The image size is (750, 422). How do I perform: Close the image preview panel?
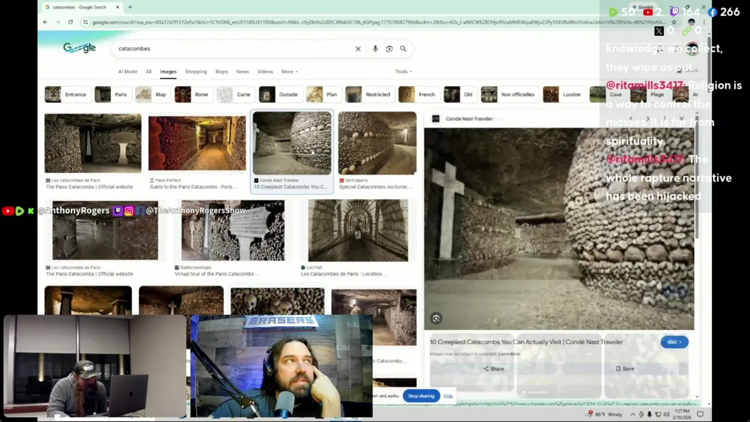[681, 118]
